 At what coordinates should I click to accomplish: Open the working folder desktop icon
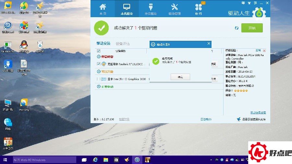[24, 103]
